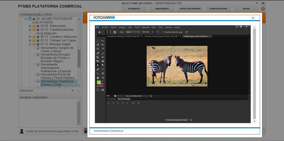This screenshot has width=284, height=141.
Task: Select the Eyedropper tool
Action: point(103,49)
